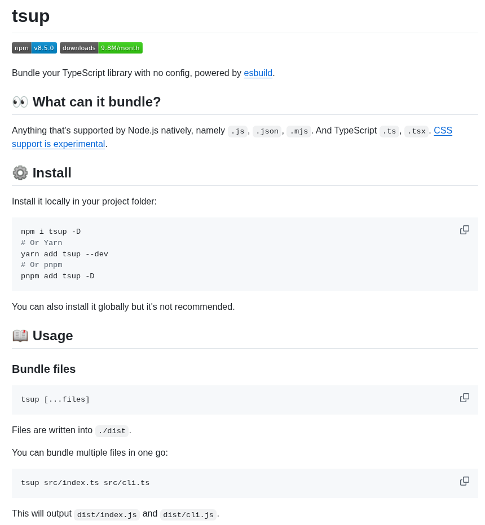
Task: Click the dist/cli.js inline code
Action: tap(188, 514)
